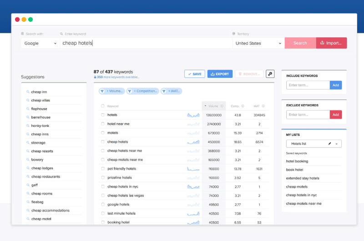Click the red Search button

pos(300,43)
